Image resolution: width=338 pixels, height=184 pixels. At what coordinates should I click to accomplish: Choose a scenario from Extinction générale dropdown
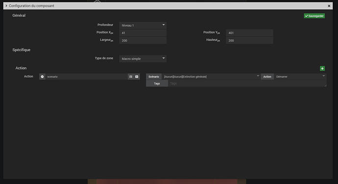tap(211, 76)
